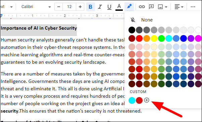Toggle Italic formatting button
This screenshot has height=122, width=202.
pos(100,7)
